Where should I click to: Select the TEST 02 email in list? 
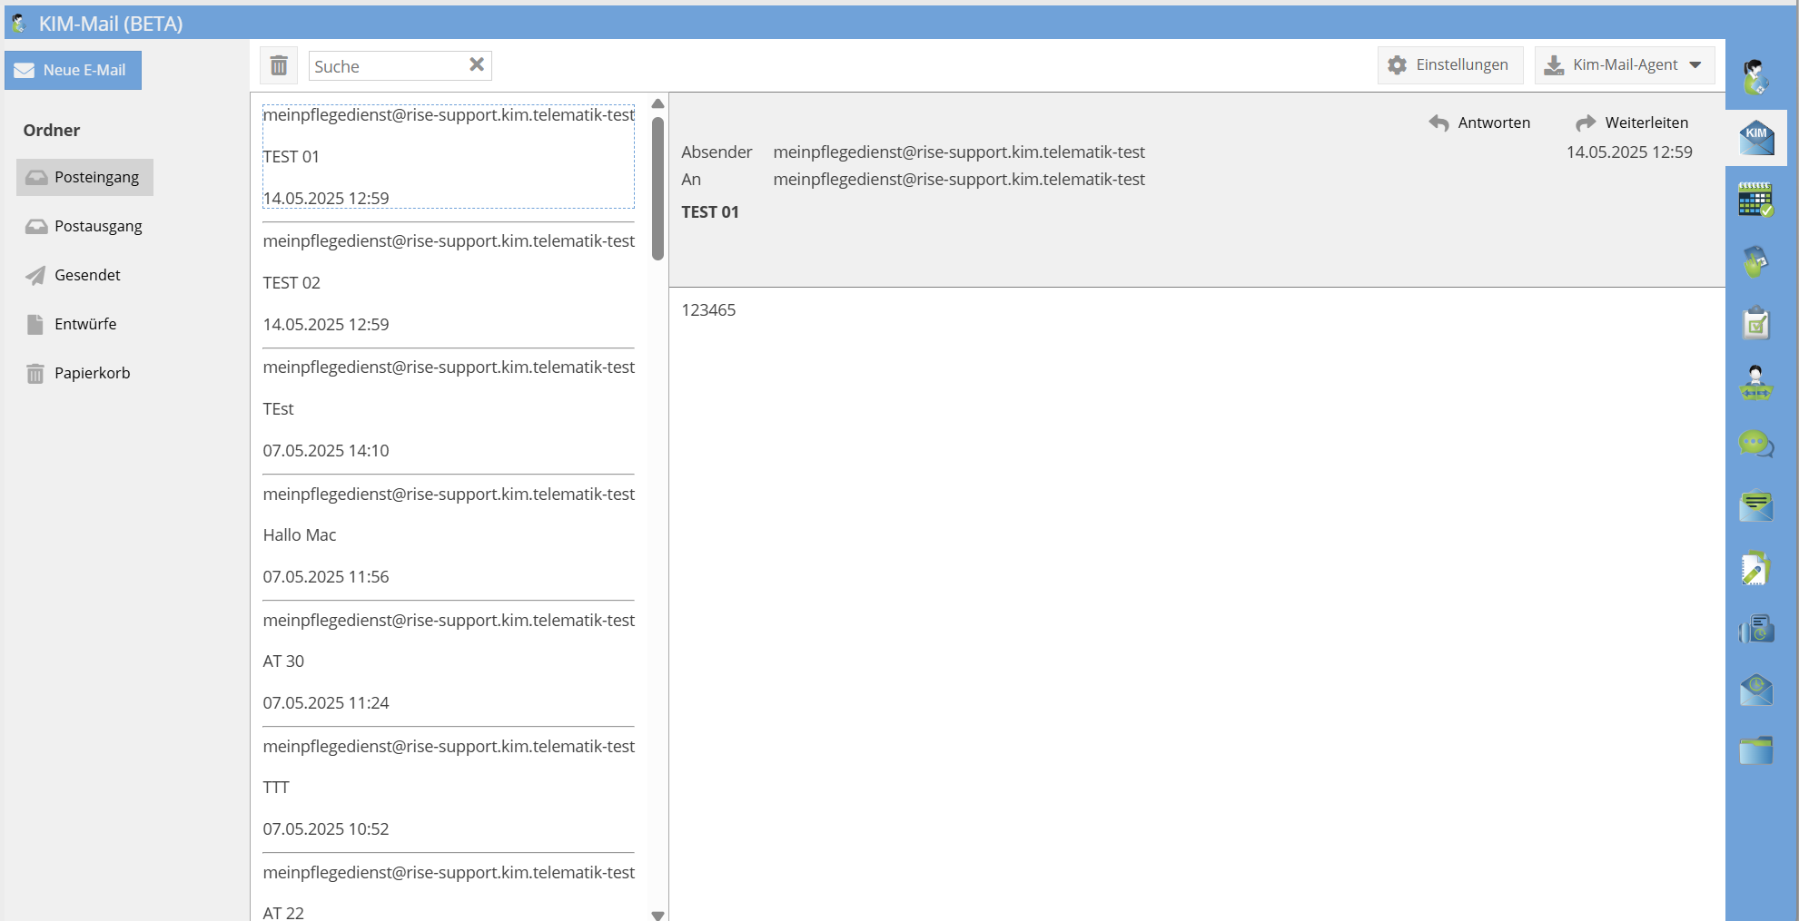point(448,283)
